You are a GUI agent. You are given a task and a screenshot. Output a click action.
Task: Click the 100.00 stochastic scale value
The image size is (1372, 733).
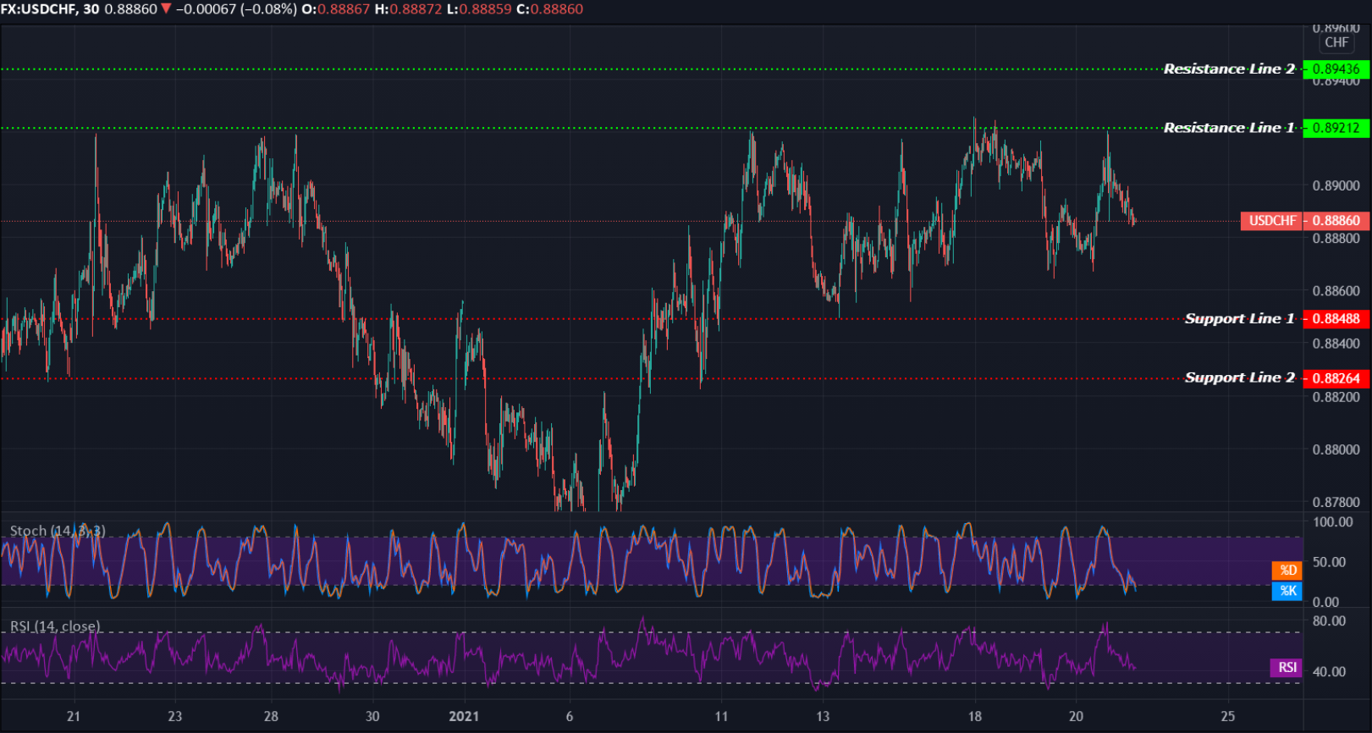click(x=1333, y=522)
